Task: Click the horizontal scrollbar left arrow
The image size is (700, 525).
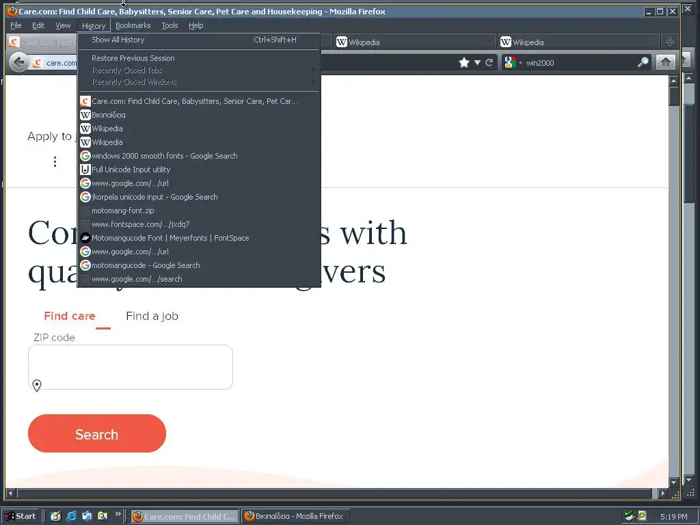Action: coord(10,494)
